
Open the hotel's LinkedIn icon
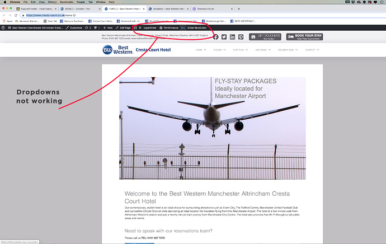[x=232, y=37]
